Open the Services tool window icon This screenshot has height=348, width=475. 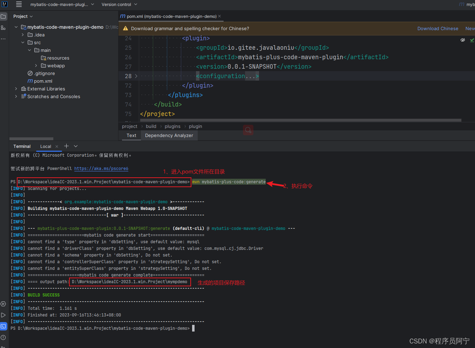(3, 304)
